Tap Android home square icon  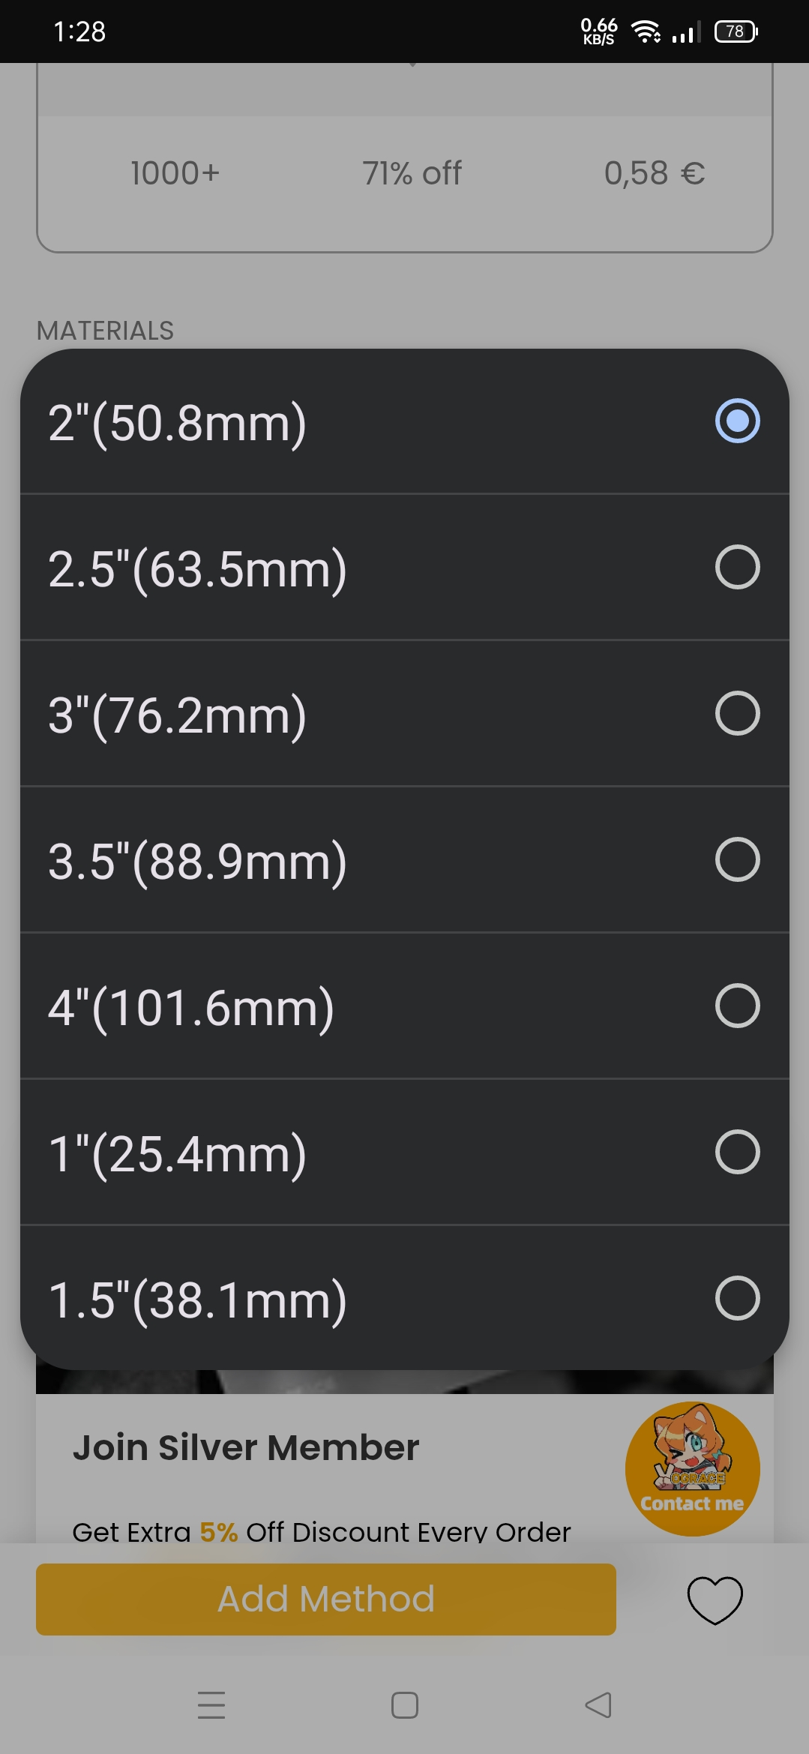point(405,1705)
